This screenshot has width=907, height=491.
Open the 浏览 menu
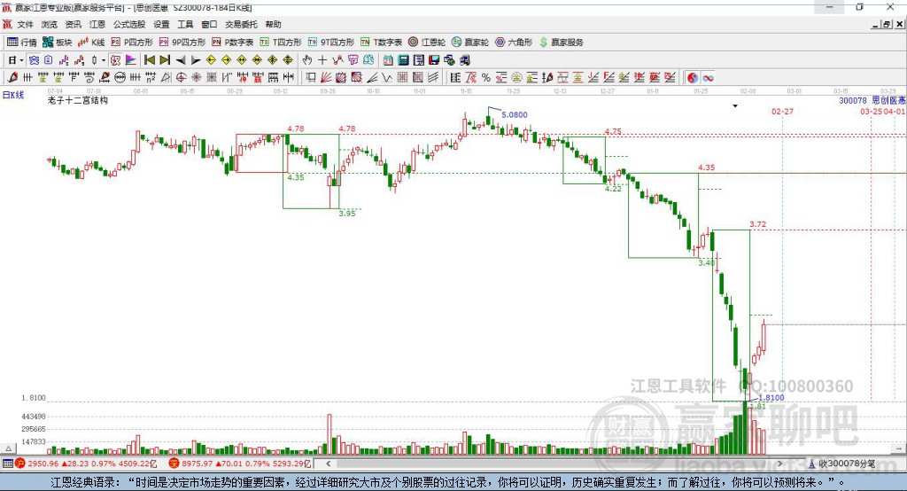pos(50,24)
